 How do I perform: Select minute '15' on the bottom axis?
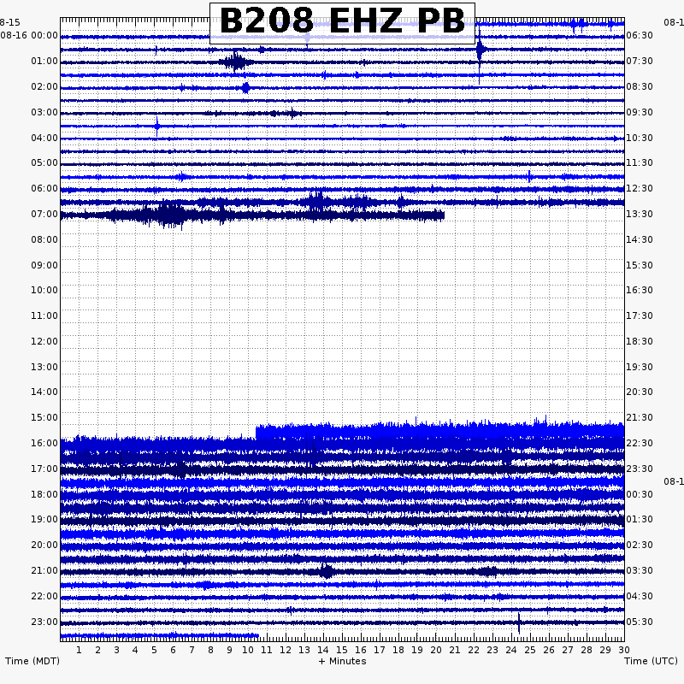[x=342, y=651]
